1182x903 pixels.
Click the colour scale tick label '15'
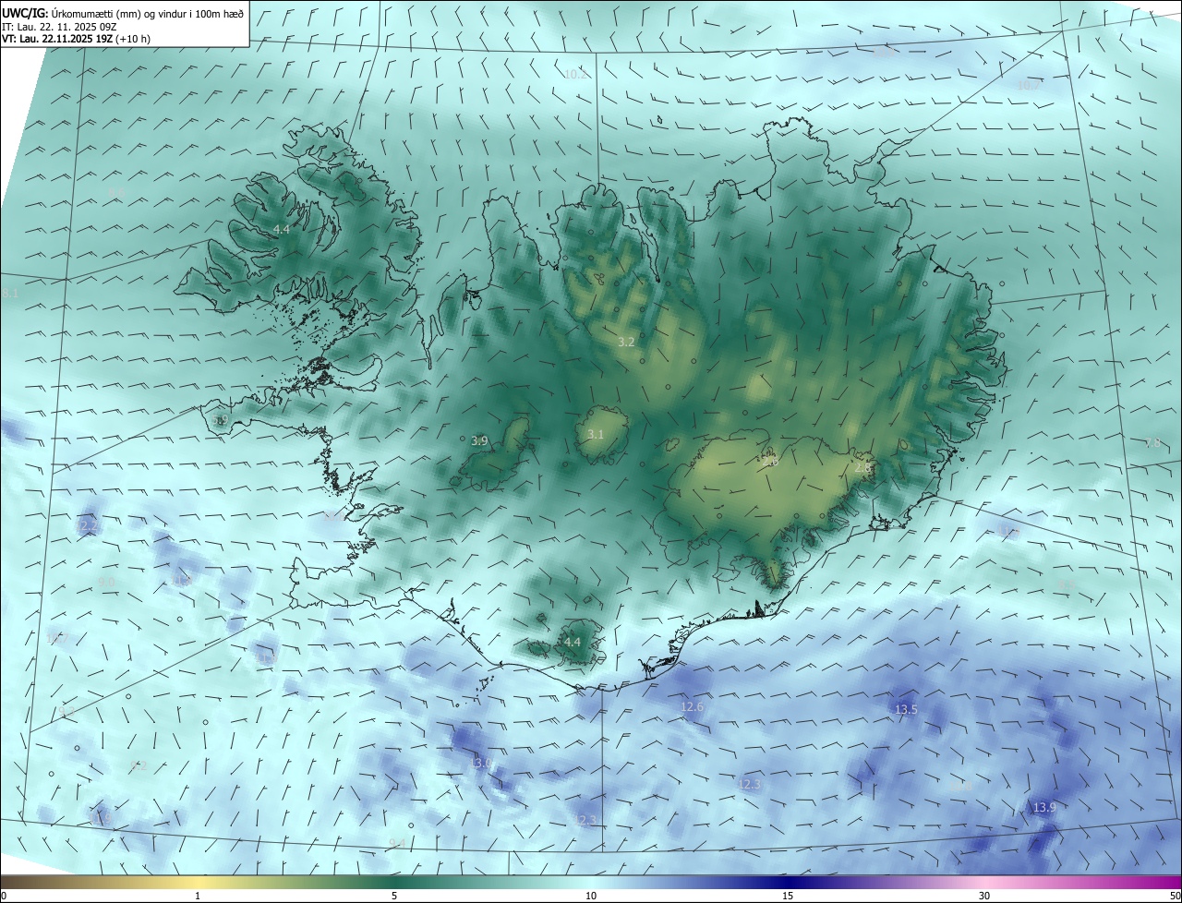788,896
